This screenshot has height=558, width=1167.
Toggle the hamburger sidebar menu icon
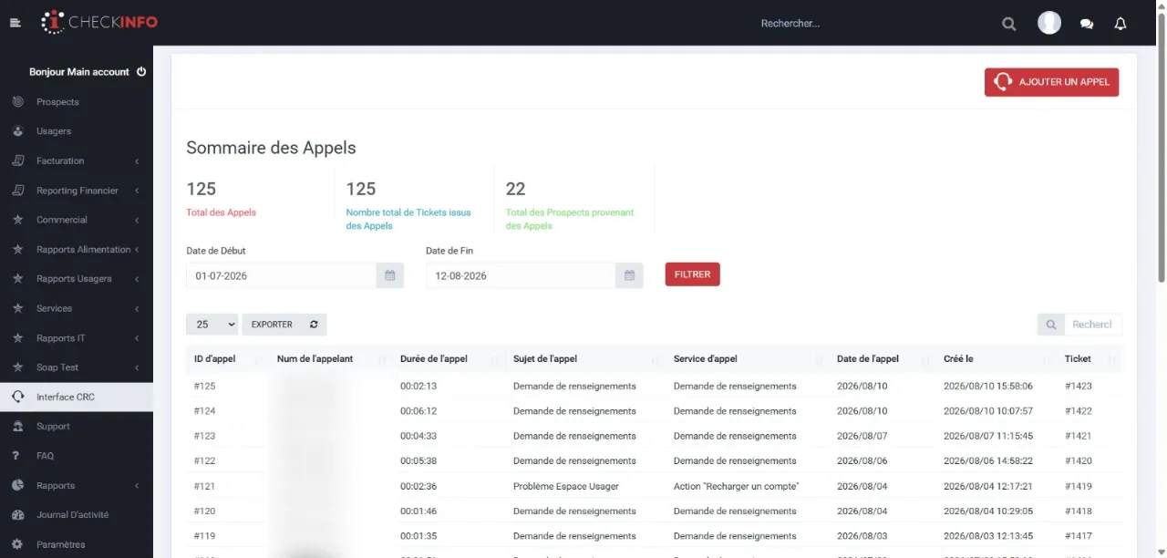[x=15, y=23]
